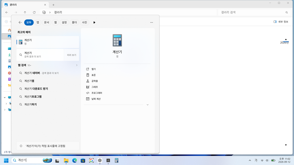Toggle Korean input mode 가 indicator
The image size is (294, 165).
point(256,160)
